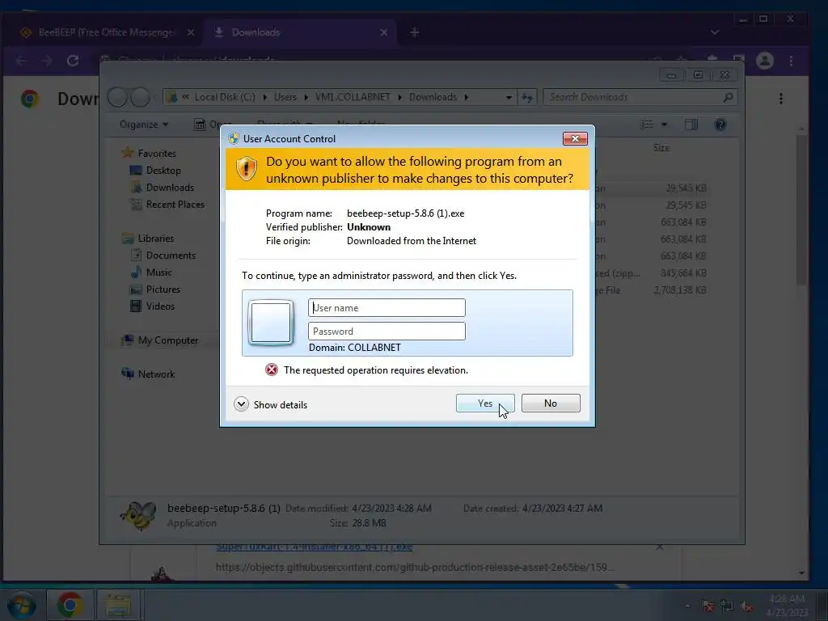
Task: Click Users in Explorer address breadcrumb
Action: 285,97
